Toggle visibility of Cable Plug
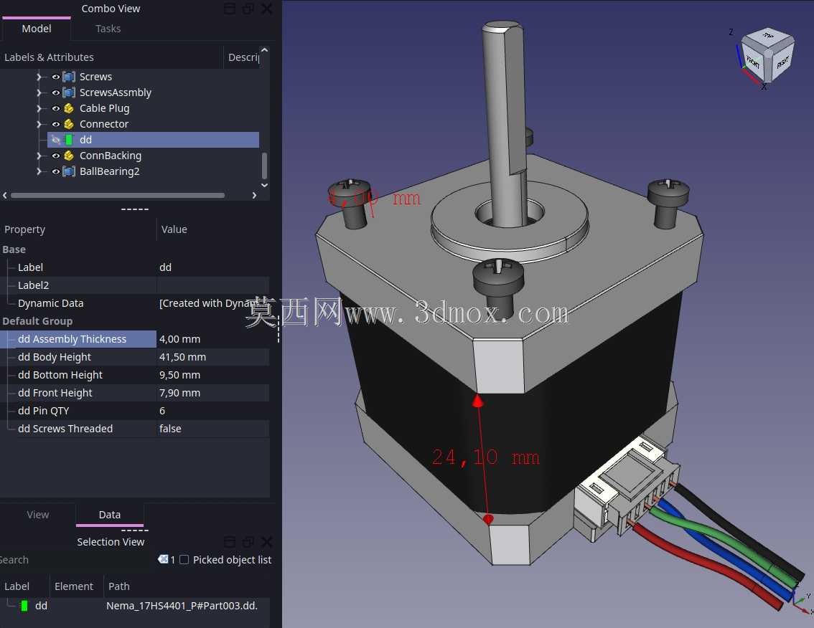The width and height of the screenshot is (814, 628). pos(55,108)
